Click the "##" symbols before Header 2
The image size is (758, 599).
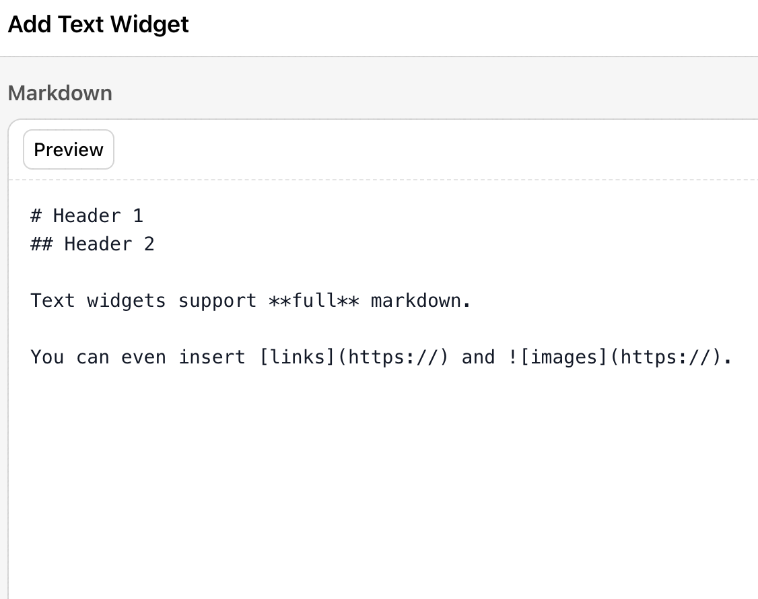42,244
